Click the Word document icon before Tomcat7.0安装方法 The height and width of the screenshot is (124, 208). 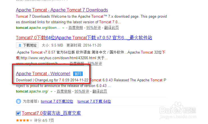[18, 113]
